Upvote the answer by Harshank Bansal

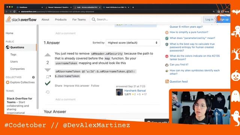(x=48, y=55)
